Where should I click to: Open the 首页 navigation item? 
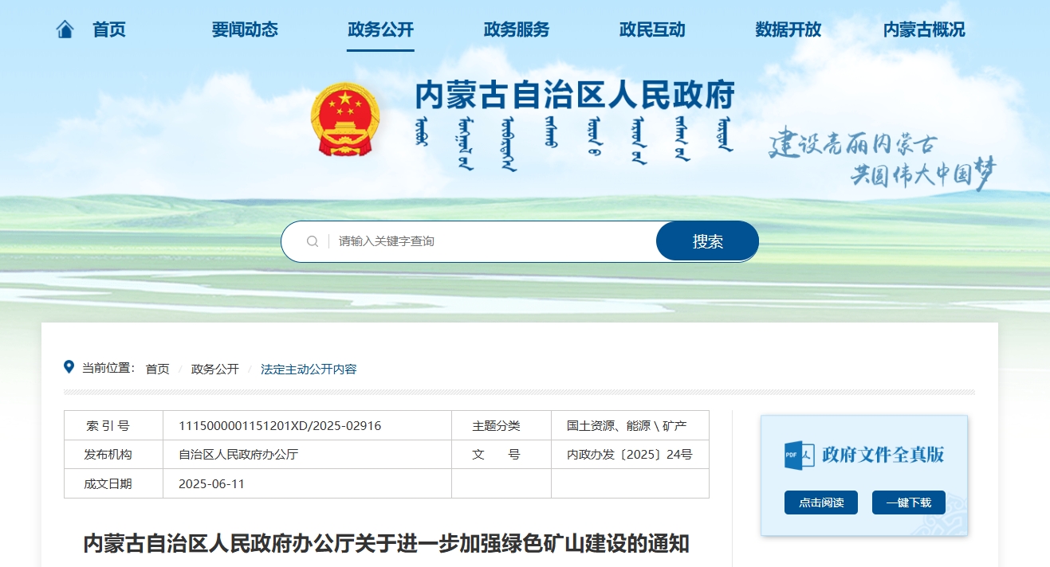(x=109, y=30)
